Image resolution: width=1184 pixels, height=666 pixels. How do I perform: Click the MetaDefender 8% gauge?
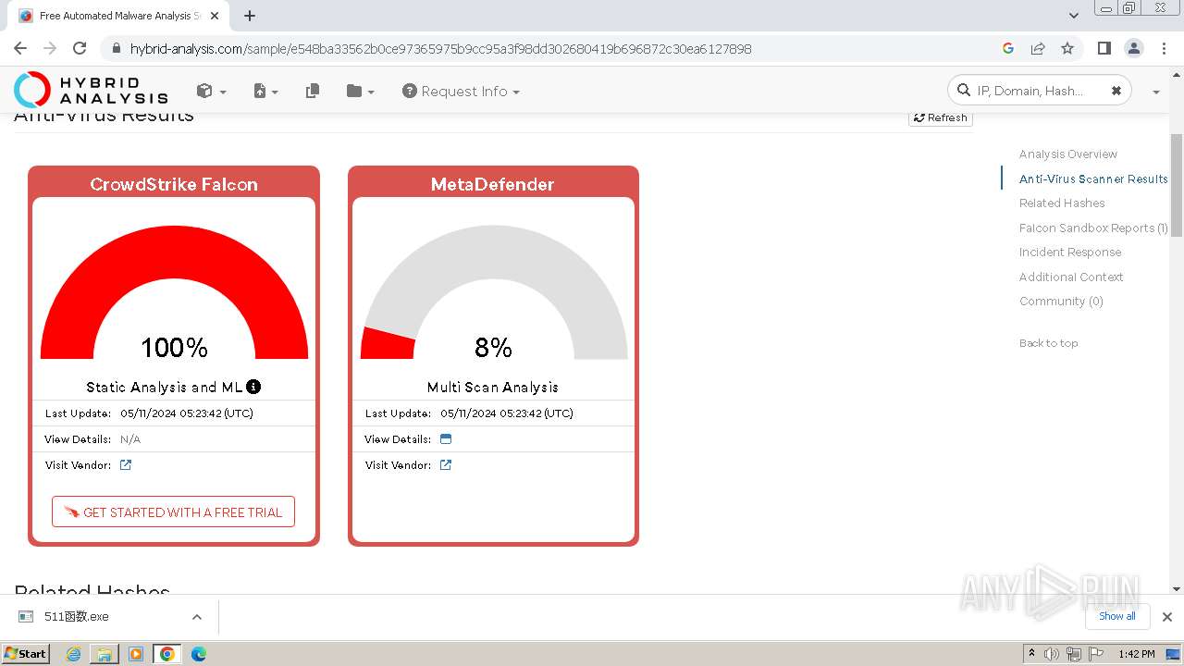point(494,293)
